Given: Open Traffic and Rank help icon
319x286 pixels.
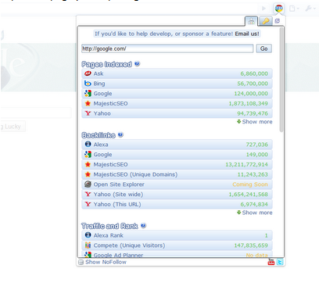Looking at the screenshot, I should pos(143,226).
